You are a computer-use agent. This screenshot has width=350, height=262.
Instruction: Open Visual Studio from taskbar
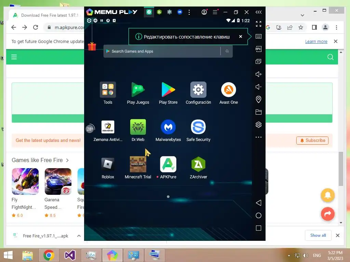(70, 255)
